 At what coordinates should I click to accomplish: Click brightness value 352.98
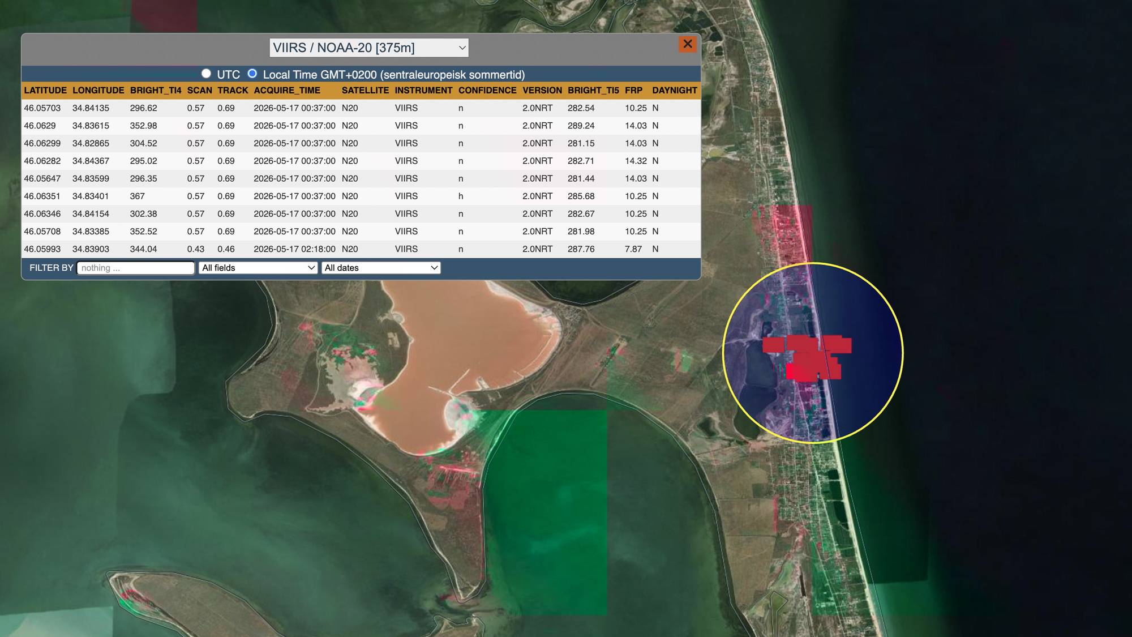[x=143, y=126]
